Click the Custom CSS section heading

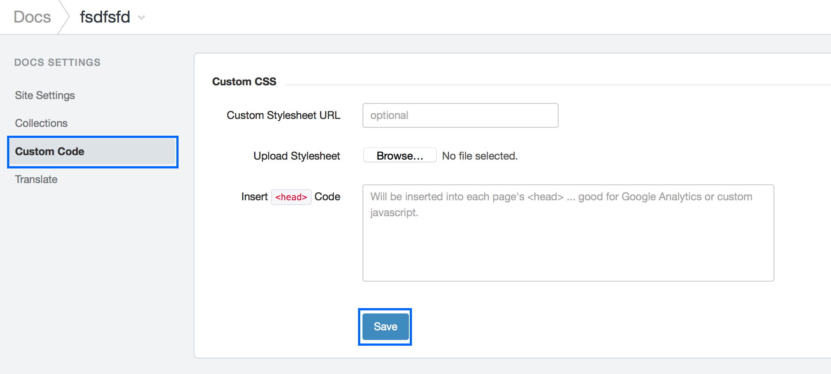click(244, 82)
